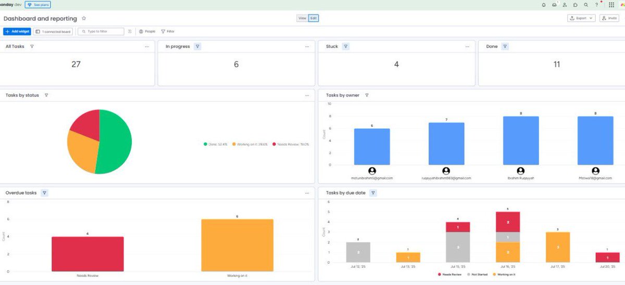This screenshot has width=625, height=285.
Task: Open the In progress widget three-dot menu
Action: [x=307, y=46]
